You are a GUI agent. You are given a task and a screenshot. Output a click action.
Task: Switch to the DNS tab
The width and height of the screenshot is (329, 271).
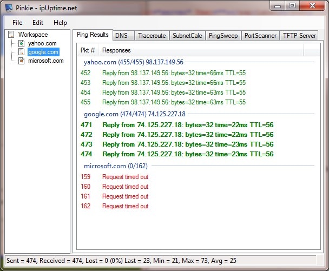123,36
